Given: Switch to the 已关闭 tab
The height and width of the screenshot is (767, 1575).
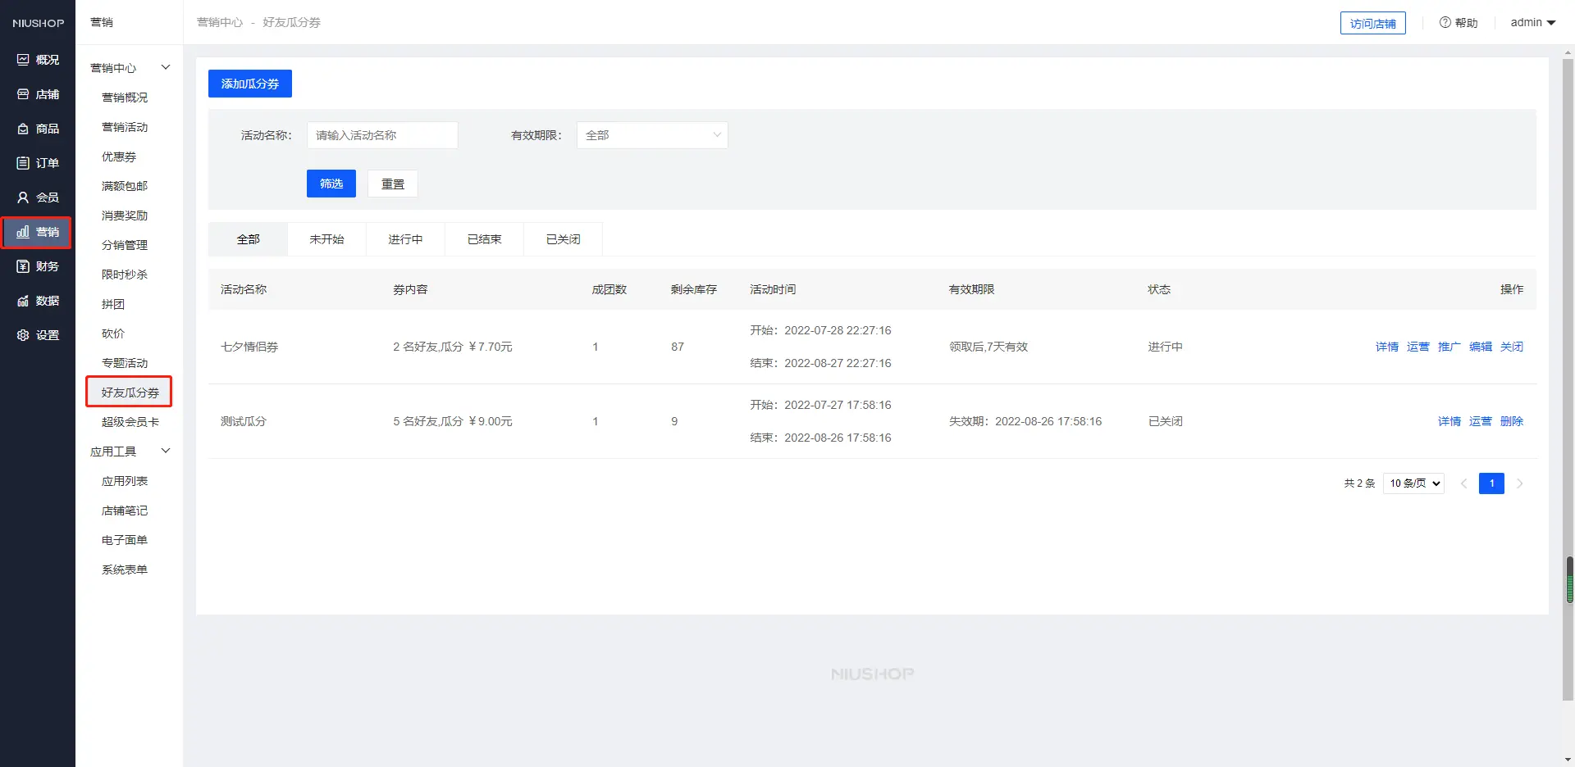Looking at the screenshot, I should coord(563,239).
